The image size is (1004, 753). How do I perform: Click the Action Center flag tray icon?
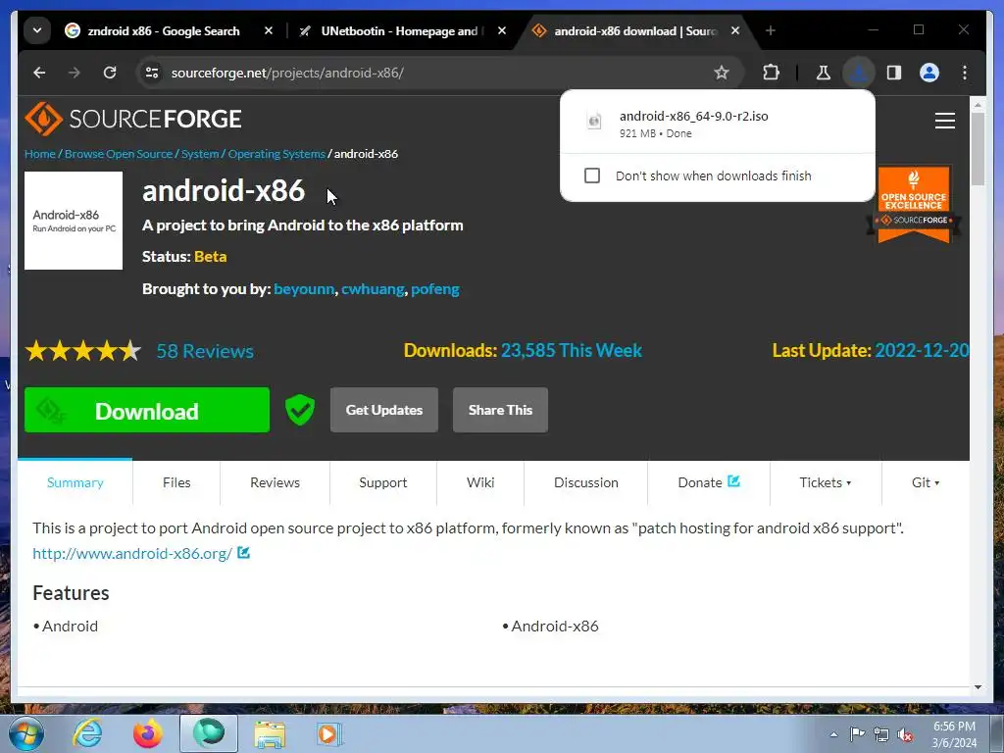[857, 734]
